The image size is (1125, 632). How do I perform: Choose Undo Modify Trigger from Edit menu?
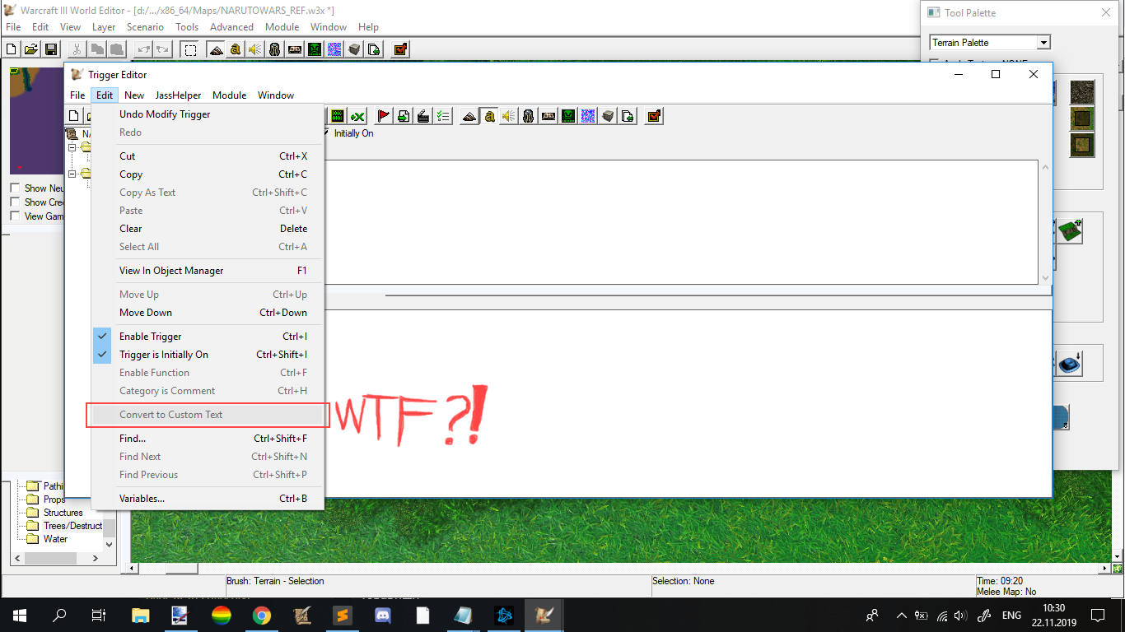point(208,114)
